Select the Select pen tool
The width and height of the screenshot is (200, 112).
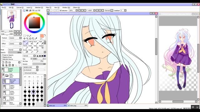(36, 47)
